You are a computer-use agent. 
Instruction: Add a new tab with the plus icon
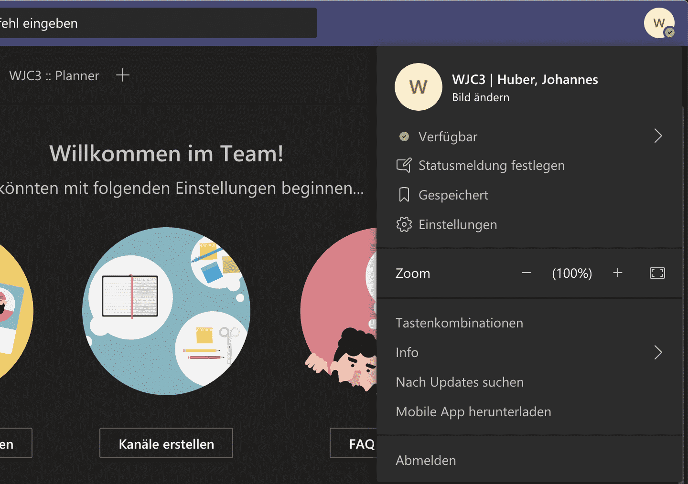[123, 75]
